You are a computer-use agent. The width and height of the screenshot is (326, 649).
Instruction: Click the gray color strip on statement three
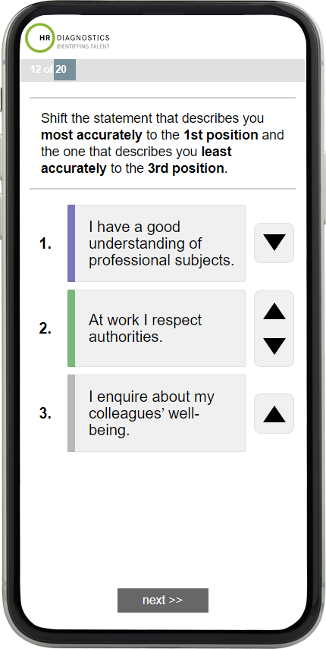(x=71, y=413)
